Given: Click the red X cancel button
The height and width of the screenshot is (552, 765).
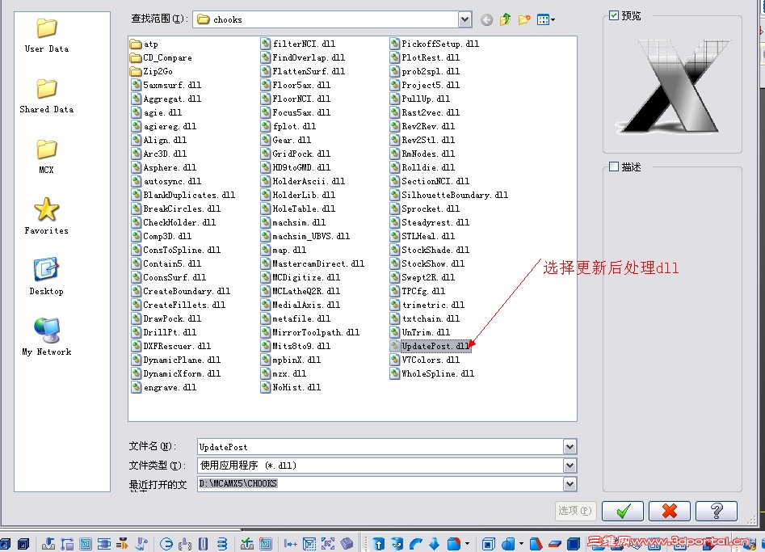Looking at the screenshot, I should (x=670, y=511).
